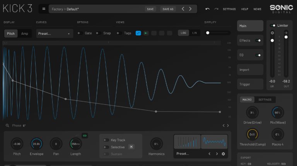
Task: Go to the next preset arrow
Action: click(190, 9)
